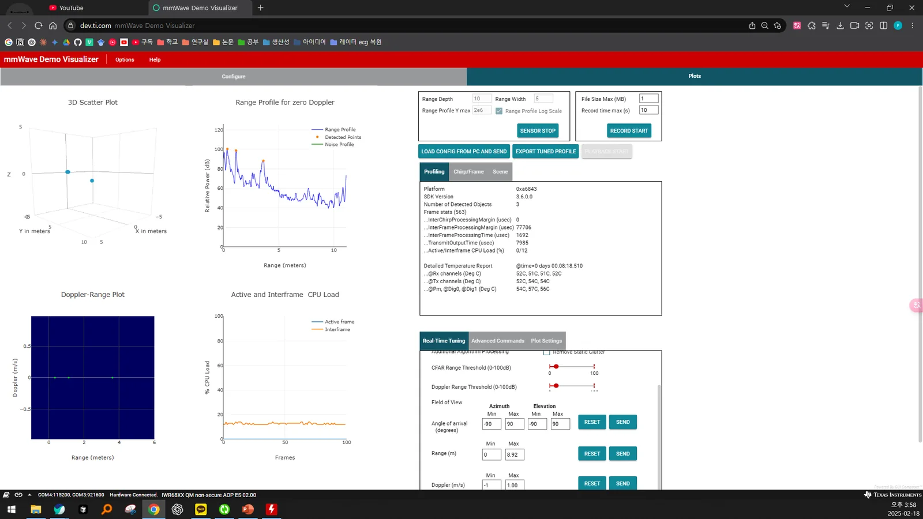Click the screen capture icon in the toolbar
The height and width of the screenshot is (519, 923).
(x=869, y=25)
